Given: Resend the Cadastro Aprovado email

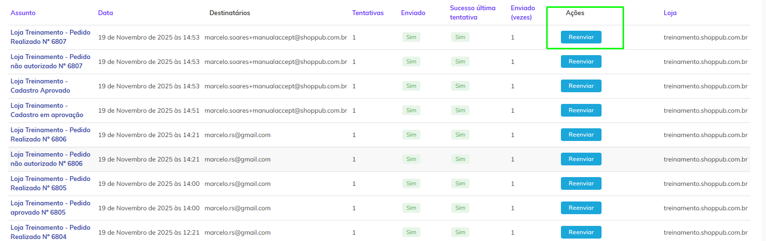Looking at the screenshot, I should (581, 86).
